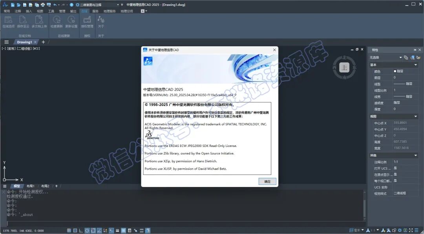Switch to the 布局2 layout tab
The width and height of the screenshot is (424, 234).
tap(45, 186)
